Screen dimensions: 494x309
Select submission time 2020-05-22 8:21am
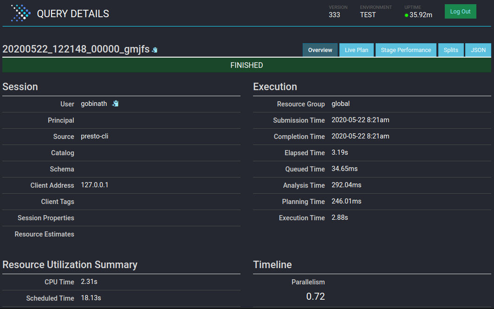point(360,120)
